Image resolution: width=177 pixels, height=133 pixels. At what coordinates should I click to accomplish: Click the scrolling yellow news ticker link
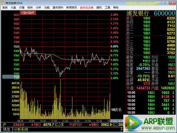point(143,3)
